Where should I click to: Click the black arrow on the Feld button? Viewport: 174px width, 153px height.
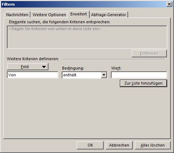coord(44,67)
